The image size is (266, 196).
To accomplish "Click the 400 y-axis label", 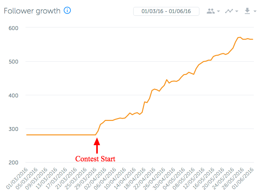I will pos(15,95).
